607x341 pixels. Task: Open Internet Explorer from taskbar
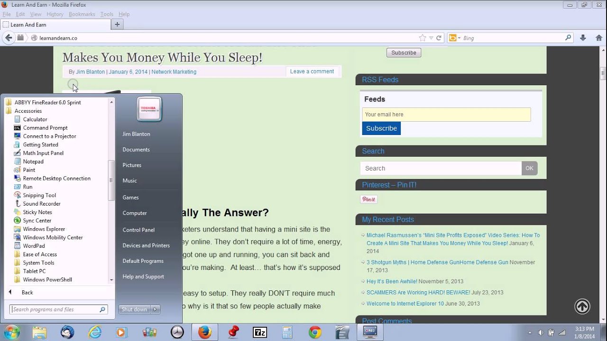(x=95, y=332)
